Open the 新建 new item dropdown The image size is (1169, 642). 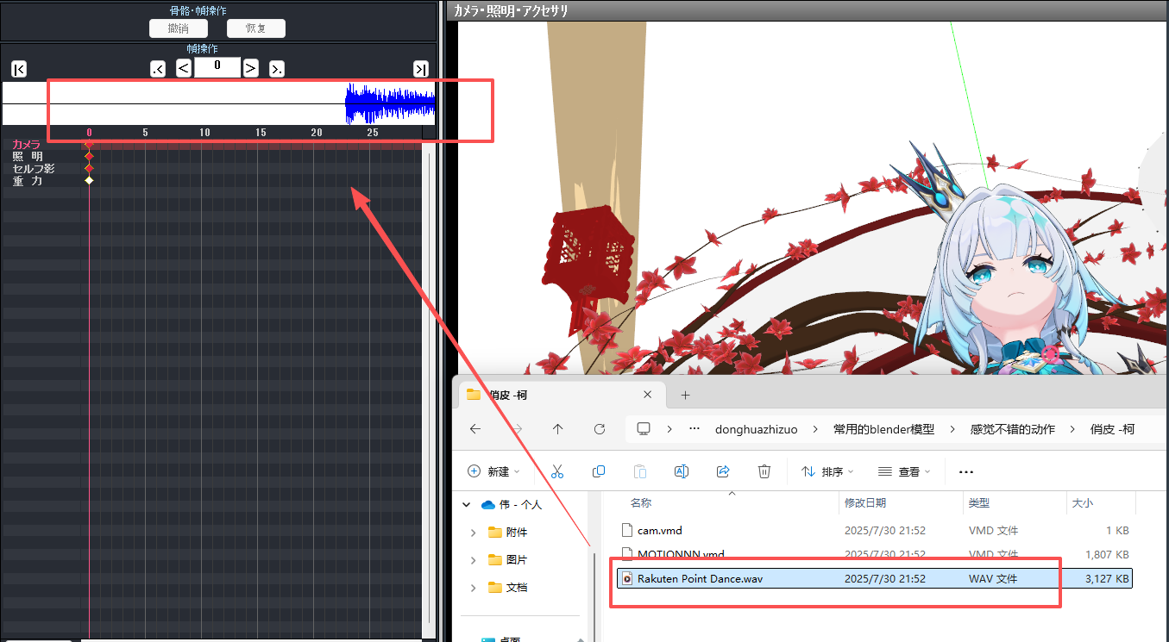(x=493, y=471)
